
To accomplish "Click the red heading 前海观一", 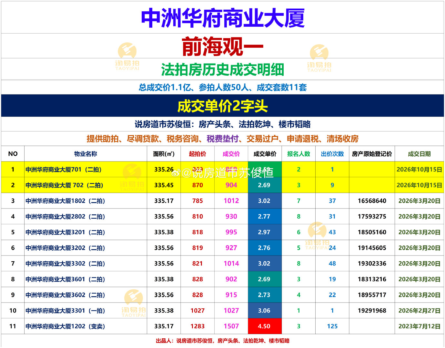I will [223, 46].
